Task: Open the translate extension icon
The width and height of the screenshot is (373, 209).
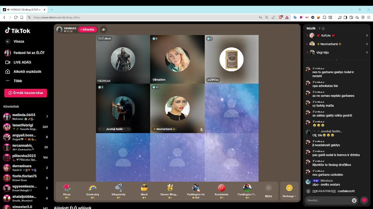Action: pyautogui.click(x=295, y=17)
